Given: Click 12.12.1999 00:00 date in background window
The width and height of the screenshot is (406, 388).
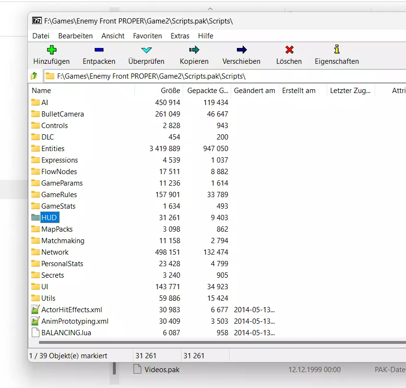Looking at the screenshot, I should 315,370.
